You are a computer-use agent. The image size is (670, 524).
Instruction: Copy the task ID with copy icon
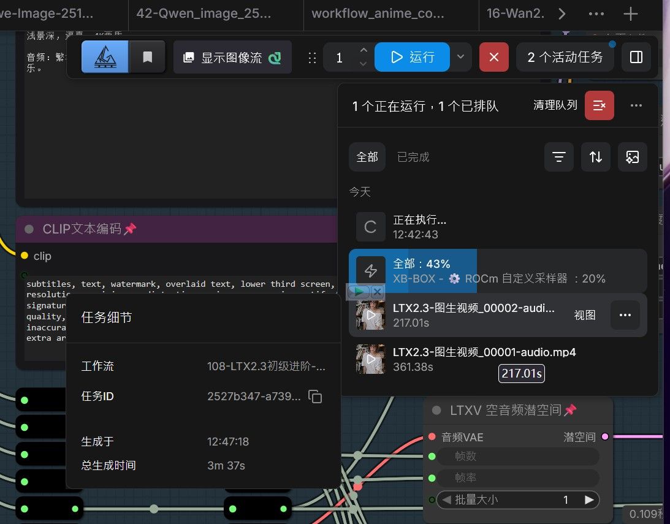(x=315, y=397)
